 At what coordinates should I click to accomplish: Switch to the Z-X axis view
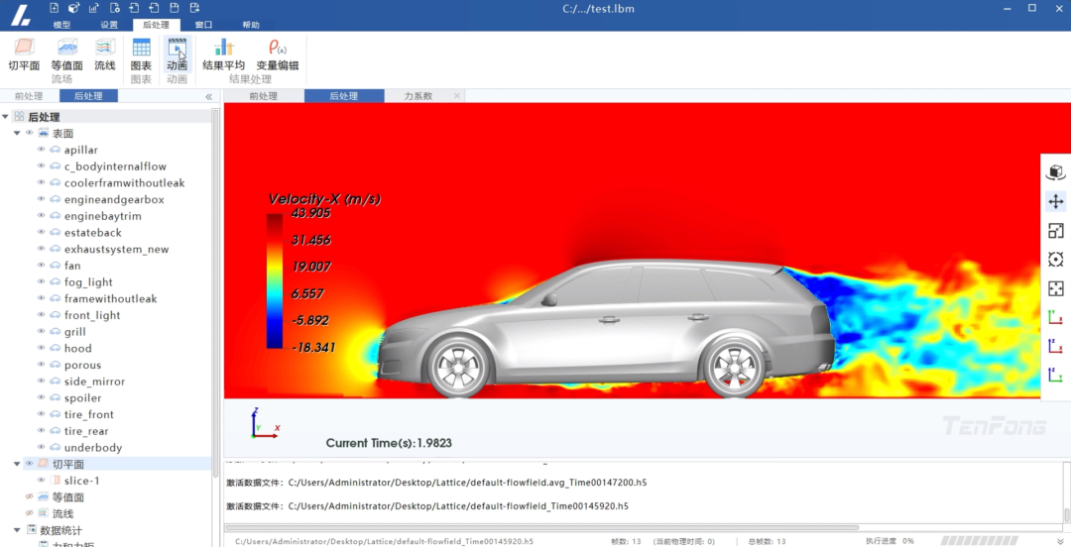click(1056, 346)
